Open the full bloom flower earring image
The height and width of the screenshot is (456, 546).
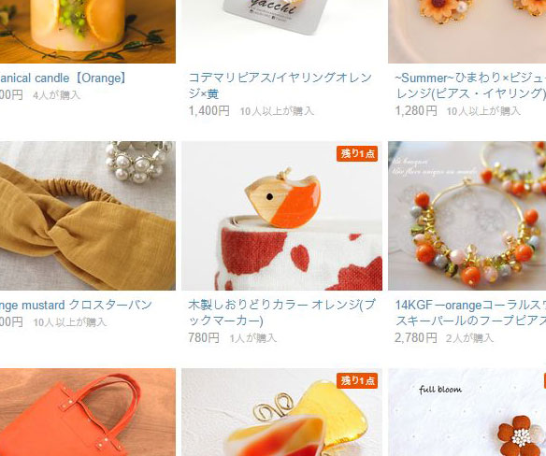pos(467,412)
